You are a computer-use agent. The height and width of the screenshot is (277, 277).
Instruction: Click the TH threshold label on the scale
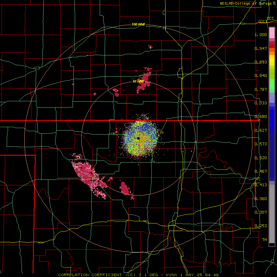(264, 240)
